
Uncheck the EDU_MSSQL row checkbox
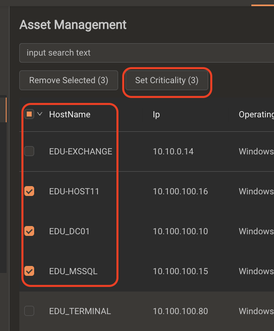point(29,271)
